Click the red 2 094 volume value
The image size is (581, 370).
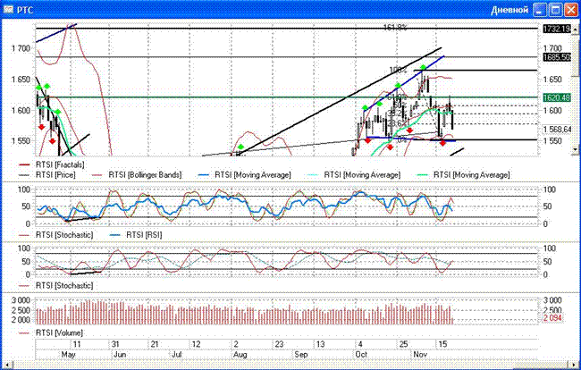point(552,318)
